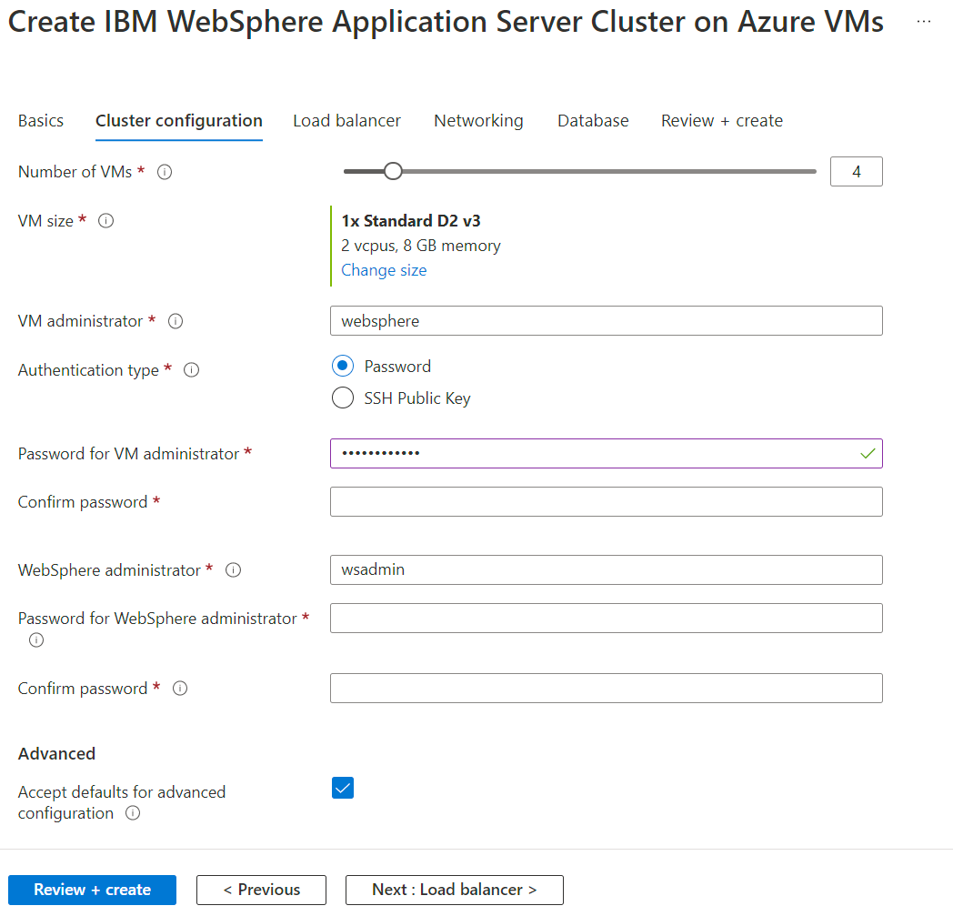Screen dimensions: 953x916
Task: Click Next : Load balancer button
Action: 455,890
